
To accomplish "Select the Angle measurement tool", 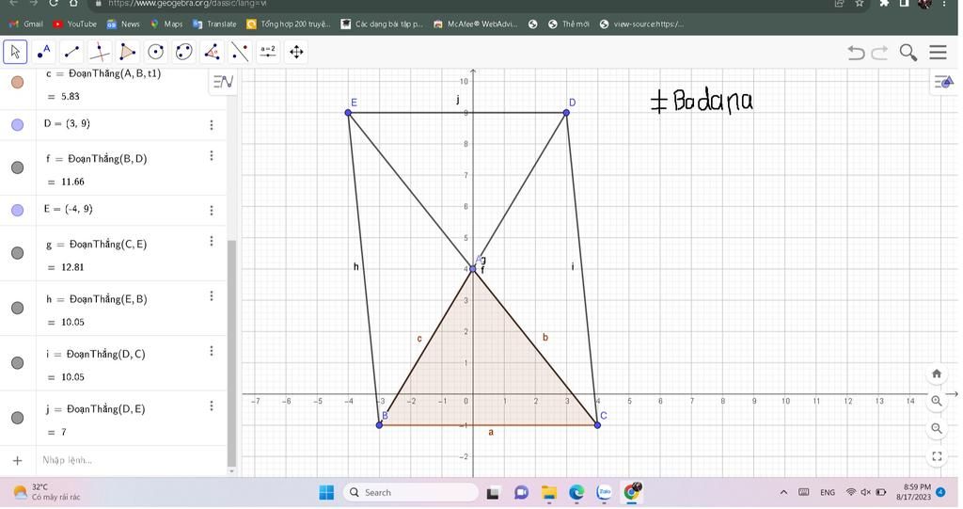I will coord(212,52).
